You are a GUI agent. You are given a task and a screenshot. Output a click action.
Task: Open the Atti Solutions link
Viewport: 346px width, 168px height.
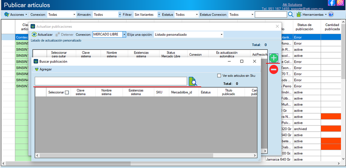tap(292, 5)
